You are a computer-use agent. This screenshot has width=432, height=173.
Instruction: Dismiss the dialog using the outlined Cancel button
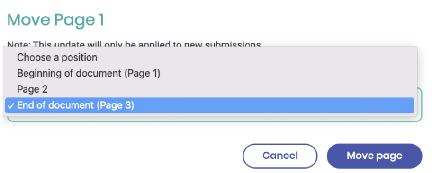280,156
